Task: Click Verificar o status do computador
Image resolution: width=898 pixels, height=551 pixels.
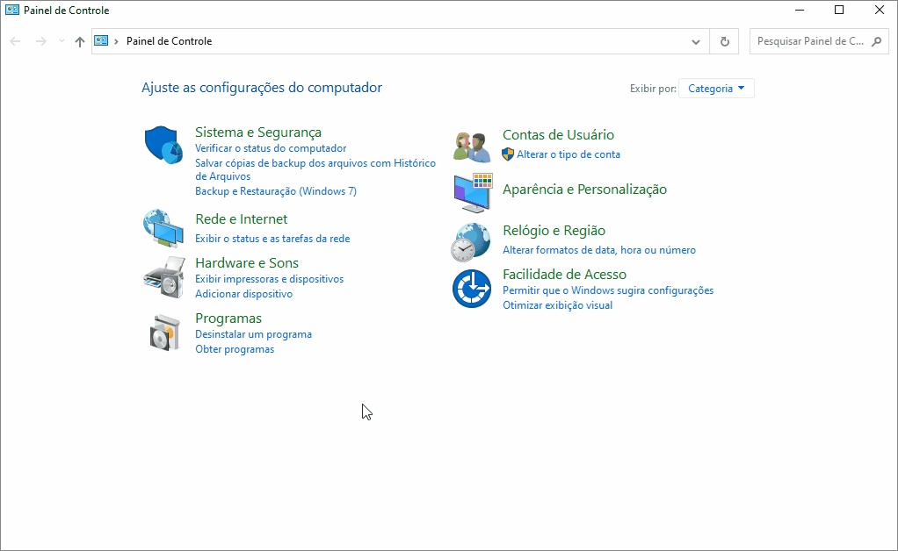Action: pos(271,148)
